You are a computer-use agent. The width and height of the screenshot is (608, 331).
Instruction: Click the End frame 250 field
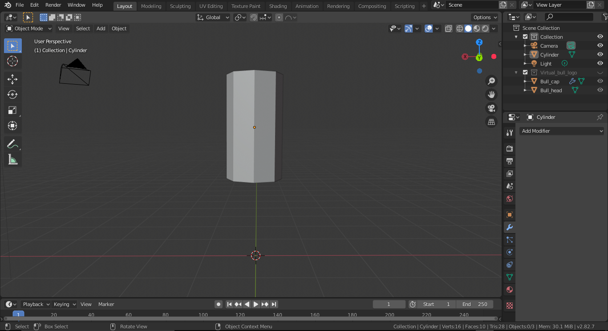point(474,304)
